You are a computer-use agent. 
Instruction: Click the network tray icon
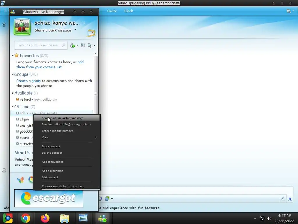point(262,218)
